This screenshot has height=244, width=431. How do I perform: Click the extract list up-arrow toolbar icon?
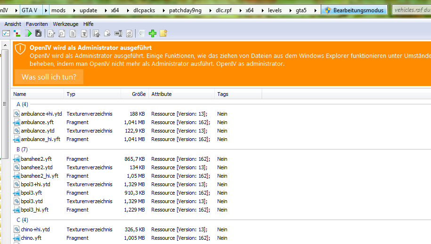pyautogui.click(x=96, y=33)
